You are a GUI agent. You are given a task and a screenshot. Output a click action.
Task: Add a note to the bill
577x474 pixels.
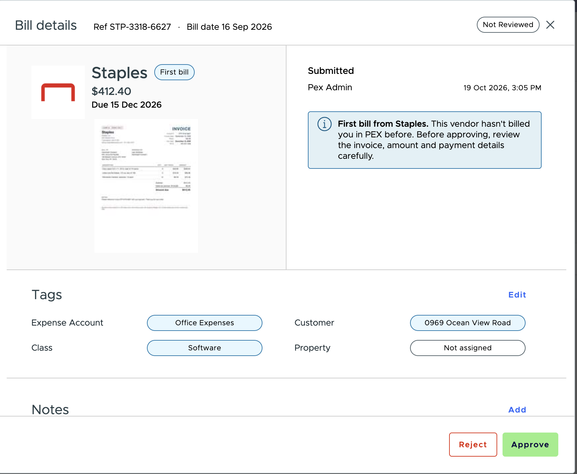(517, 410)
